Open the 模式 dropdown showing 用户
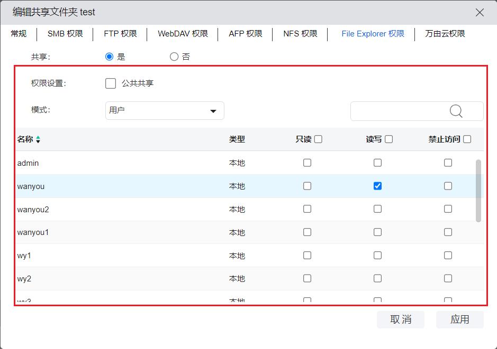Screen dimensions: 497x349 pos(165,111)
